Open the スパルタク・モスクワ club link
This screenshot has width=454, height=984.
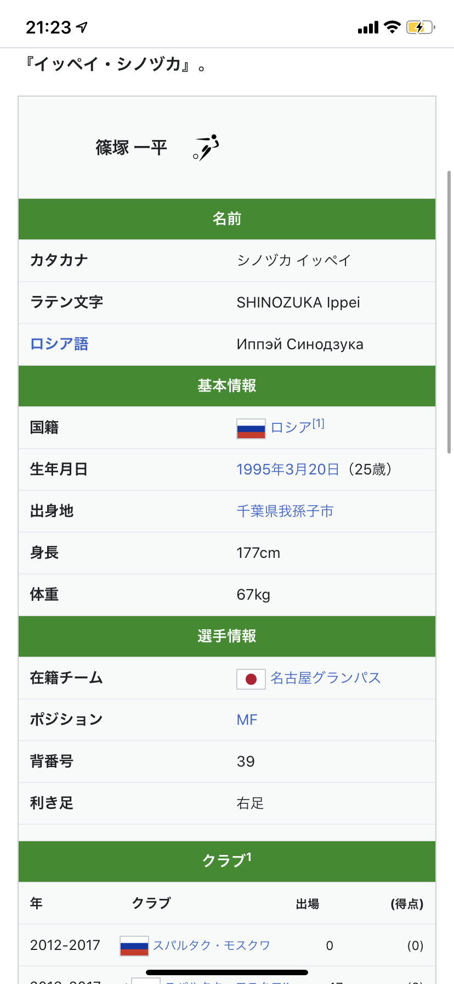(x=212, y=946)
